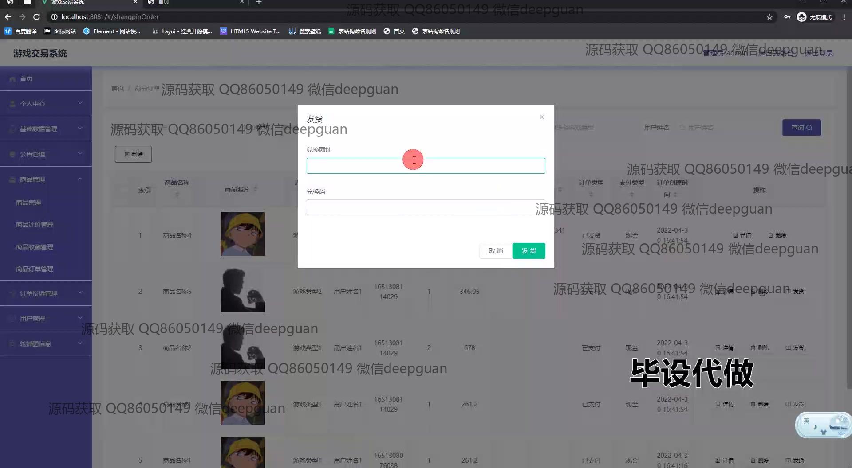The image size is (852, 468).
Task: Click 删除 for the 商品名称4 order
Action: click(777, 235)
